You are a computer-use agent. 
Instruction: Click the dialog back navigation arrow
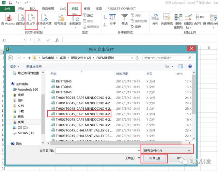[11, 58]
